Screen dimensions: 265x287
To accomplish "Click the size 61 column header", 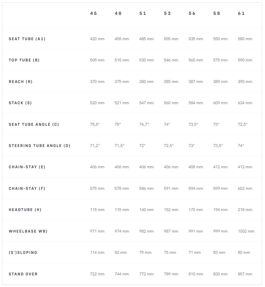I will coord(241,13).
